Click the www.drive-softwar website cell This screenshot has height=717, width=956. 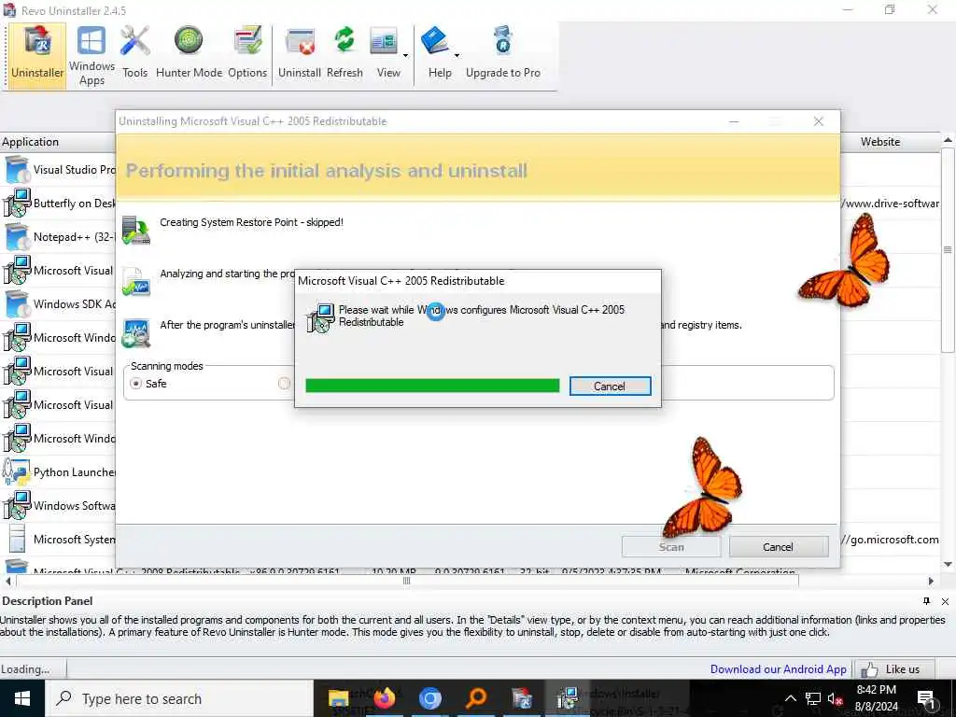click(x=890, y=203)
